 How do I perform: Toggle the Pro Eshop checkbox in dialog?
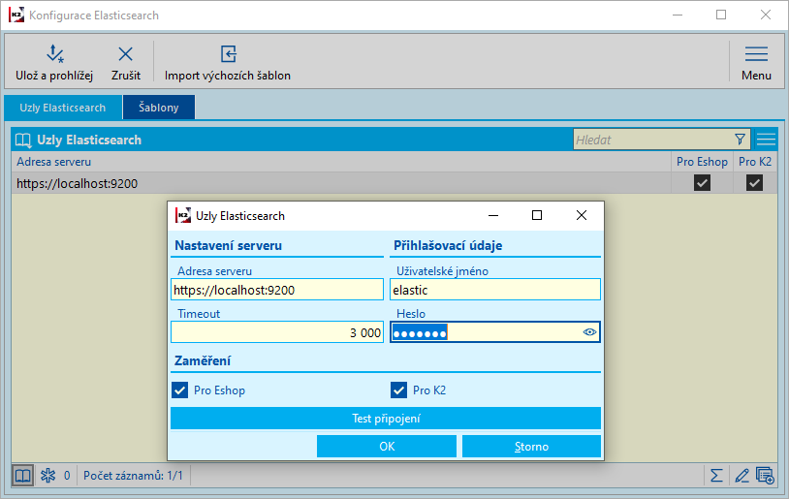click(179, 390)
